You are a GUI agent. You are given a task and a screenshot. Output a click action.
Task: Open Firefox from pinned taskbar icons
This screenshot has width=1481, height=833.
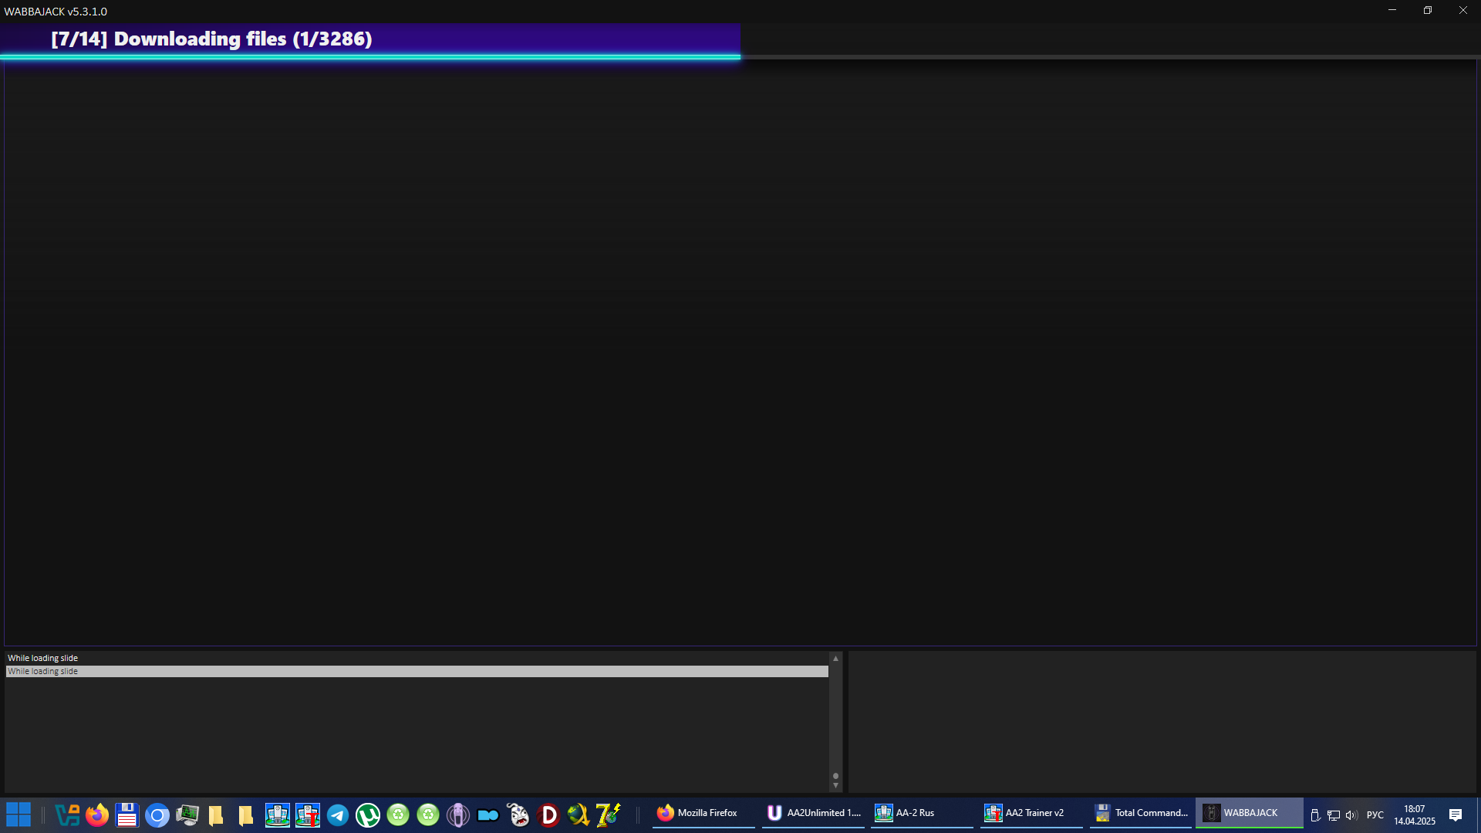[97, 814]
